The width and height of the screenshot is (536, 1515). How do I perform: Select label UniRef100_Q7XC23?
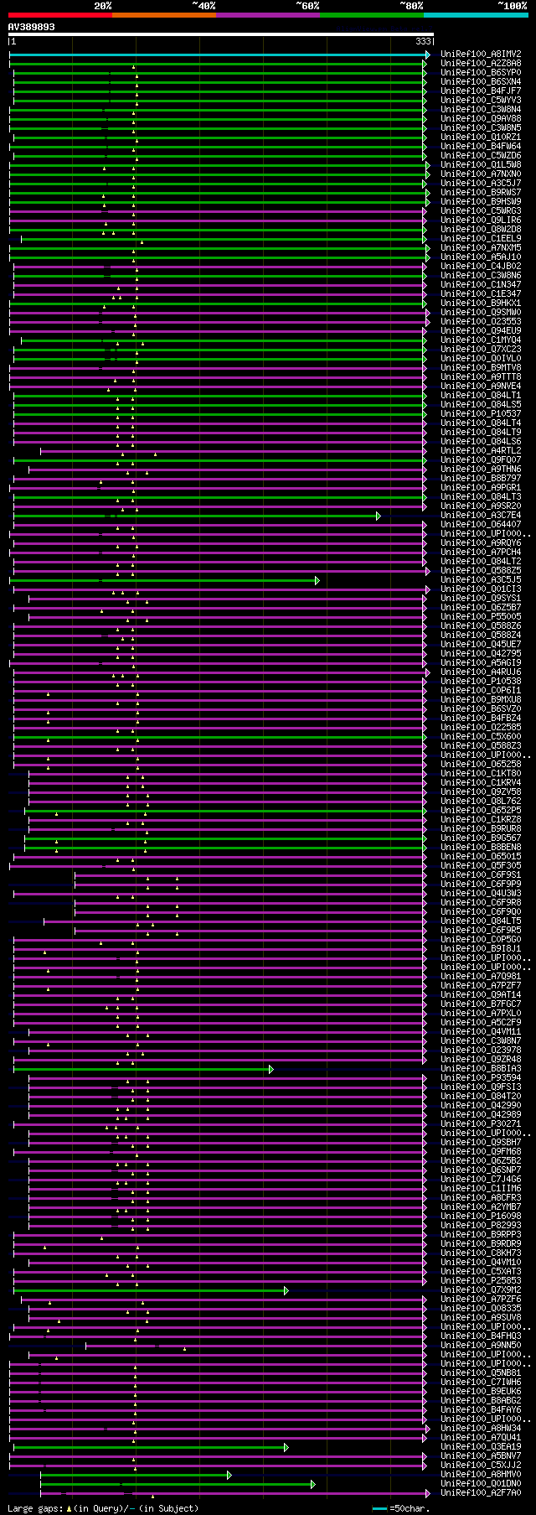click(x=481, y=350)
